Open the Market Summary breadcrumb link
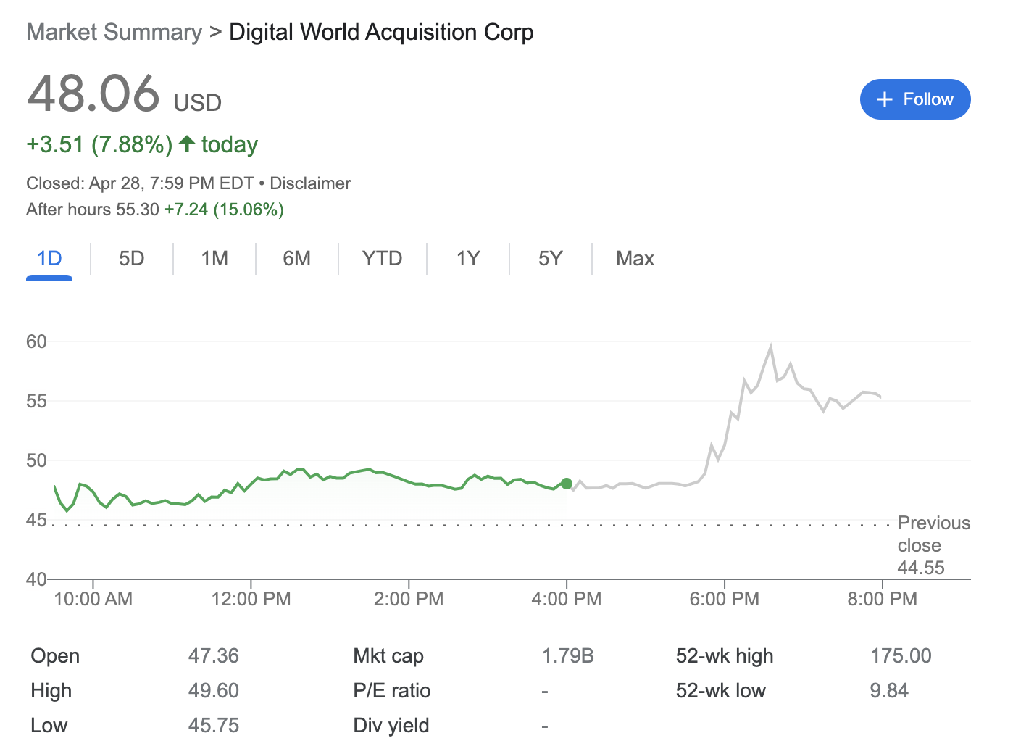The width and height of the screenshot is (1013, 754). [x=114, y=33]
